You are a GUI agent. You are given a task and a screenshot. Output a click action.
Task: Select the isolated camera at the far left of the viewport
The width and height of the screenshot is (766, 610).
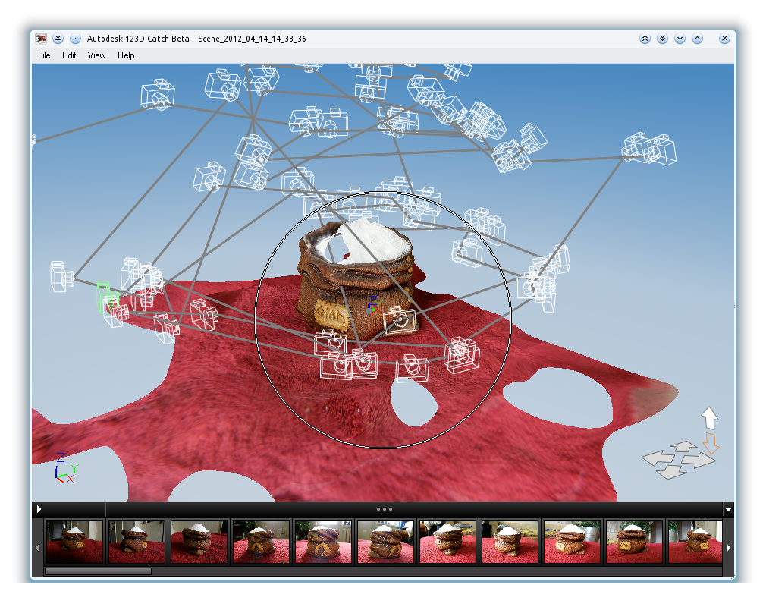[61, 277]
